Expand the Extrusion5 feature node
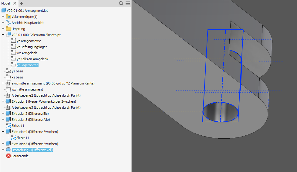This screenshot has width=297, height=172. pos(3,144)
